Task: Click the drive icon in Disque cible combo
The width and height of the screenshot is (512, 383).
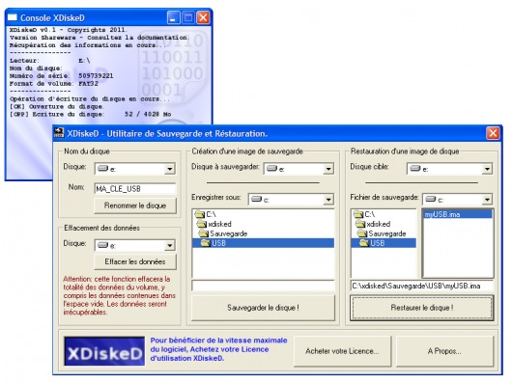Action: click(415, 169)
